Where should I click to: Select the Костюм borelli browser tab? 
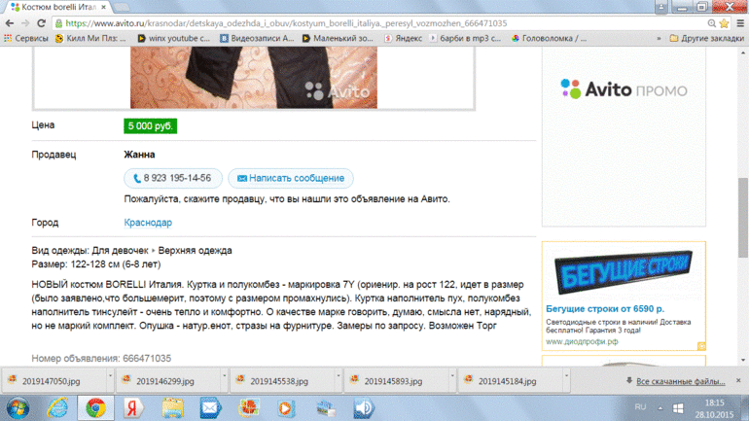[x=68, y=7]
